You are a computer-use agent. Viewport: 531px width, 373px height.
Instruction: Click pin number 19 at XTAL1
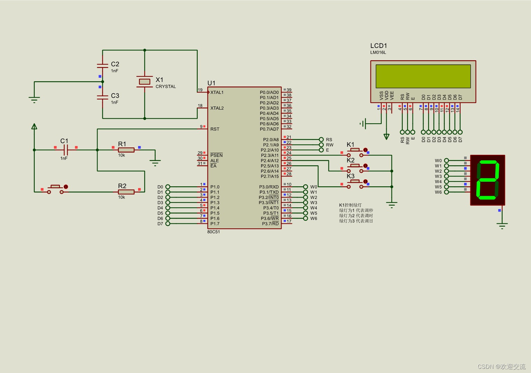[x=200, y=90]
